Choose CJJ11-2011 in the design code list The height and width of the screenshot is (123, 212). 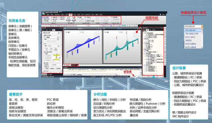[x=190, y=37]
